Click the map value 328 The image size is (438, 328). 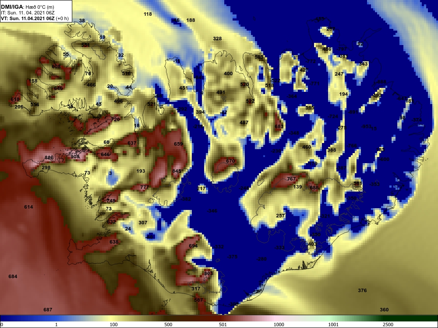pos(217,38)
